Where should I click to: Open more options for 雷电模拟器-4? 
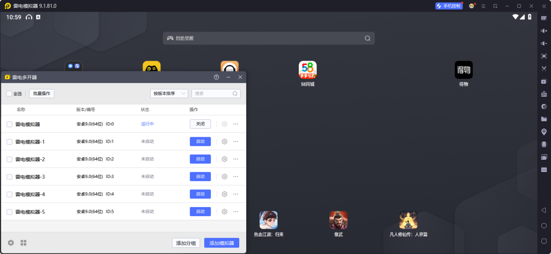[x=236, y=194]
